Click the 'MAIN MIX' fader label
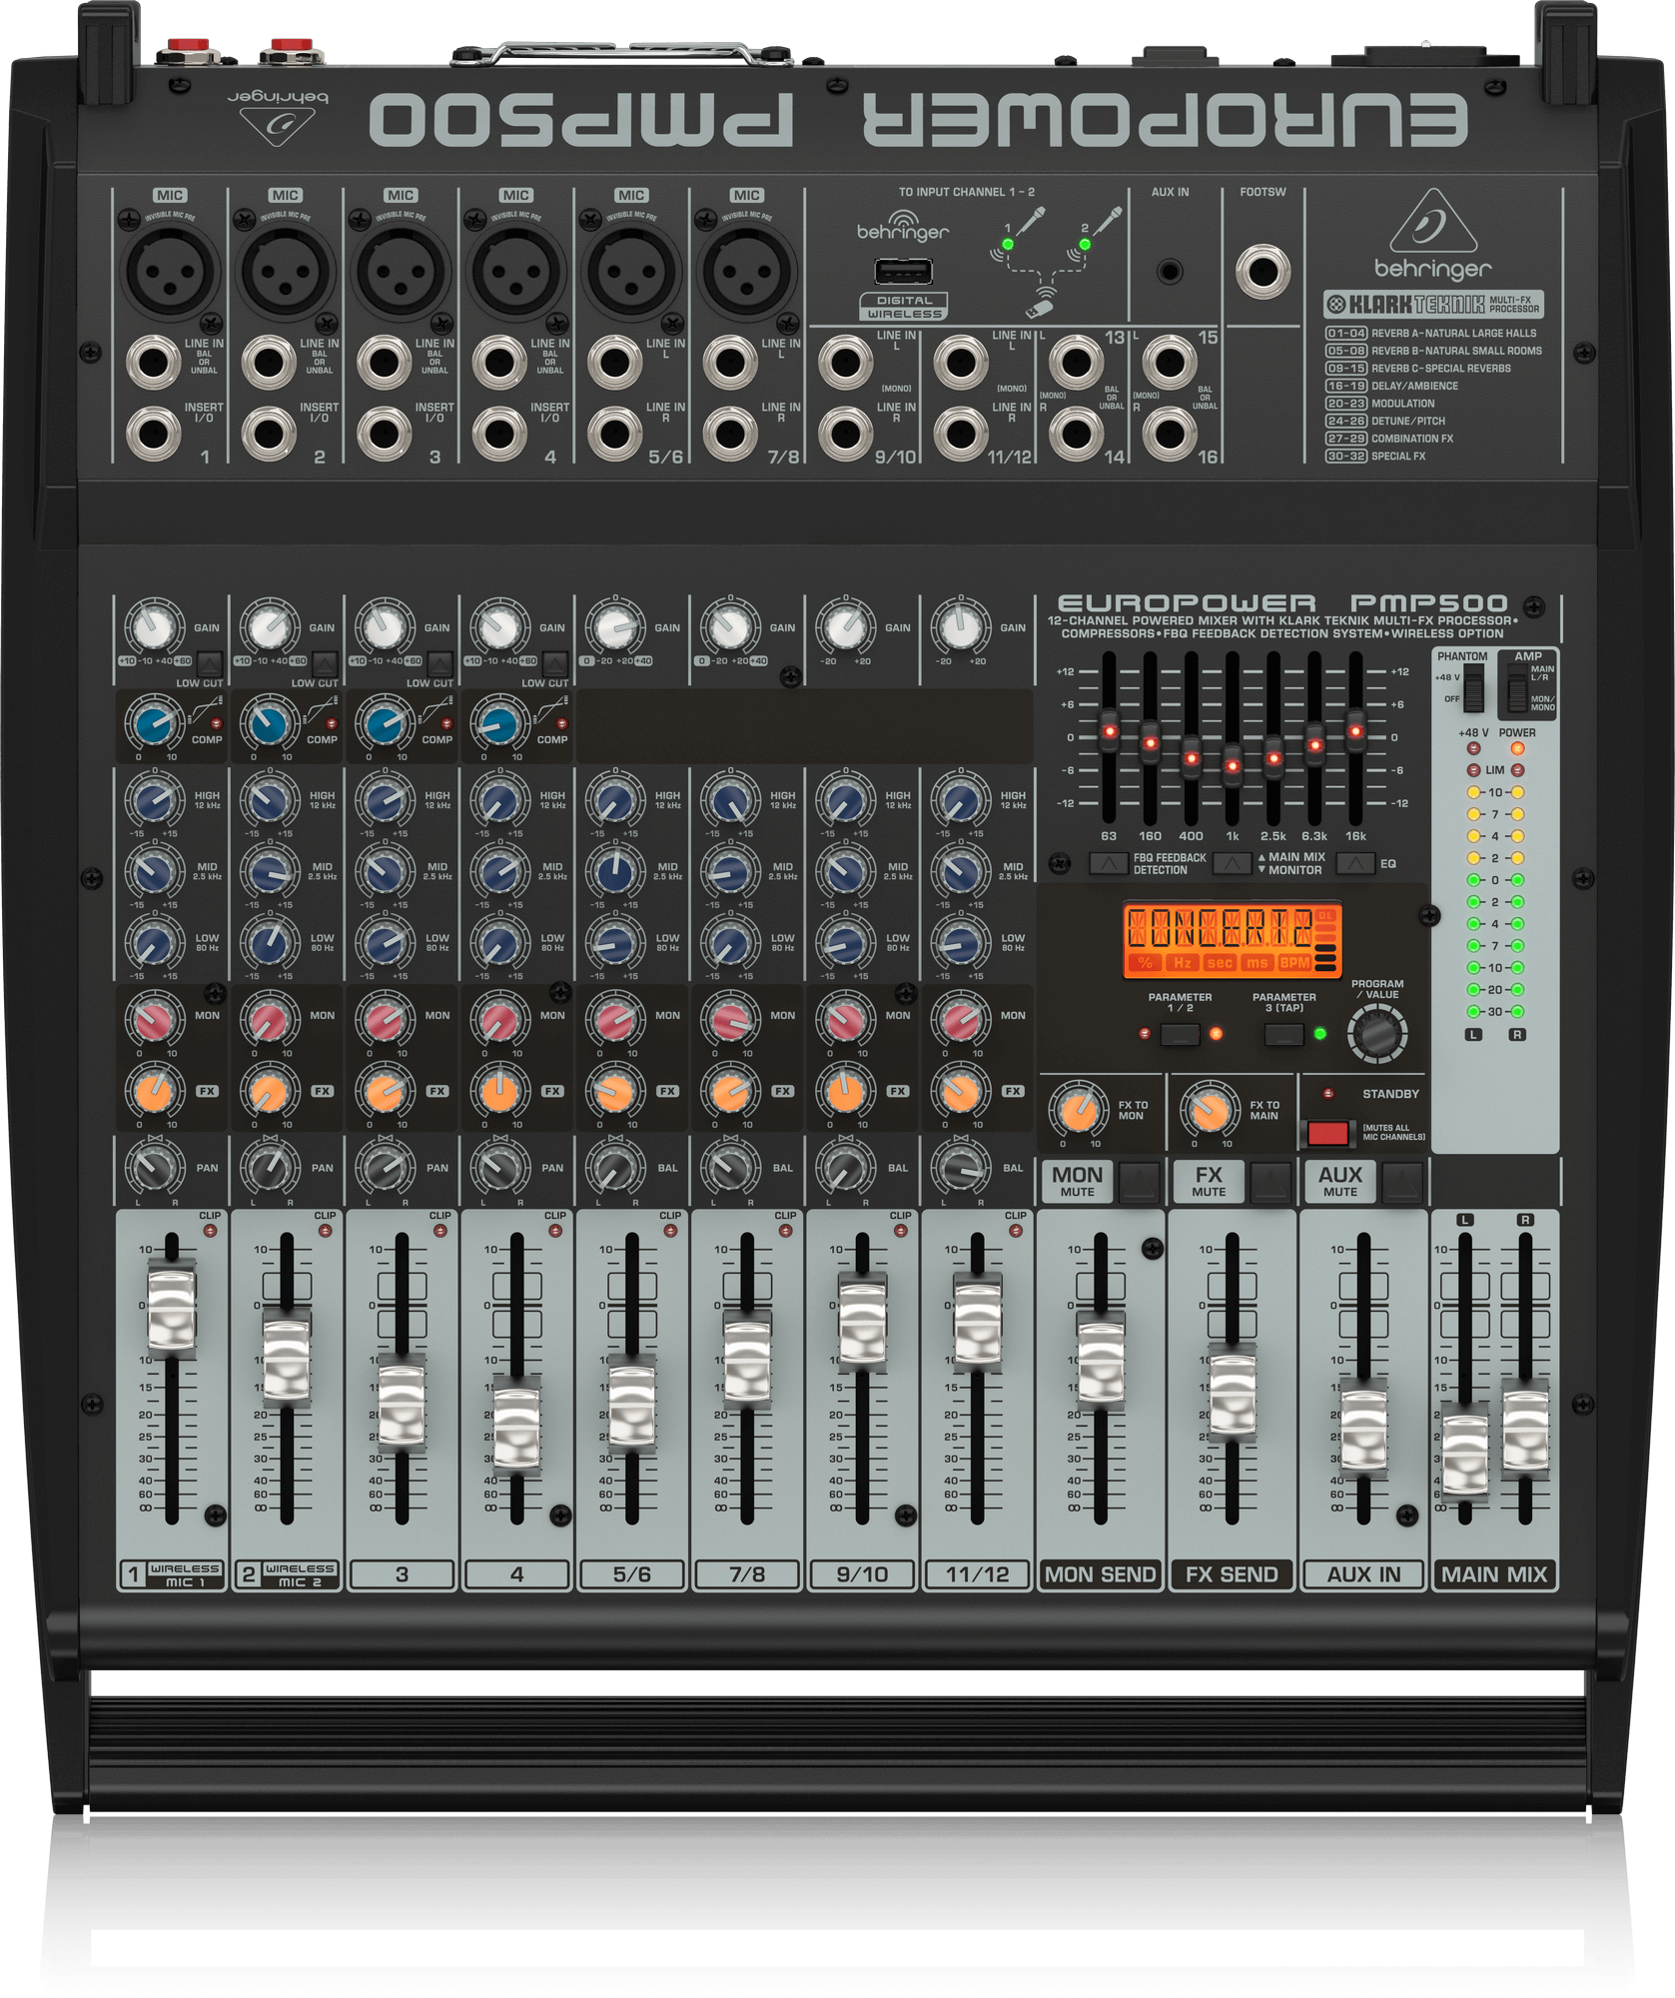This screenshot has height=1998, width=1675. pos(1494,1574)
